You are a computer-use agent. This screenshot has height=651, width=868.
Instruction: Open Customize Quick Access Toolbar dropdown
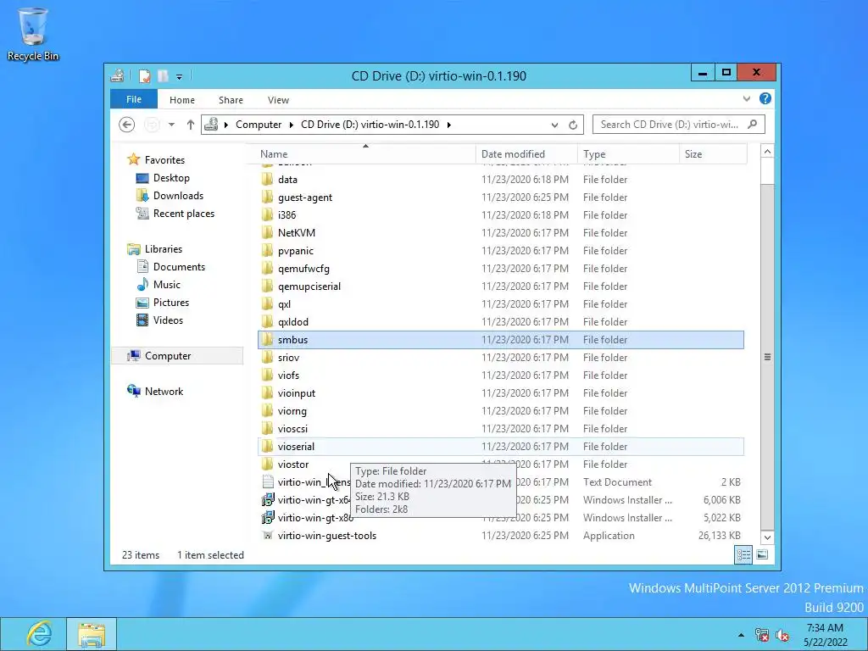click(179, 76)
